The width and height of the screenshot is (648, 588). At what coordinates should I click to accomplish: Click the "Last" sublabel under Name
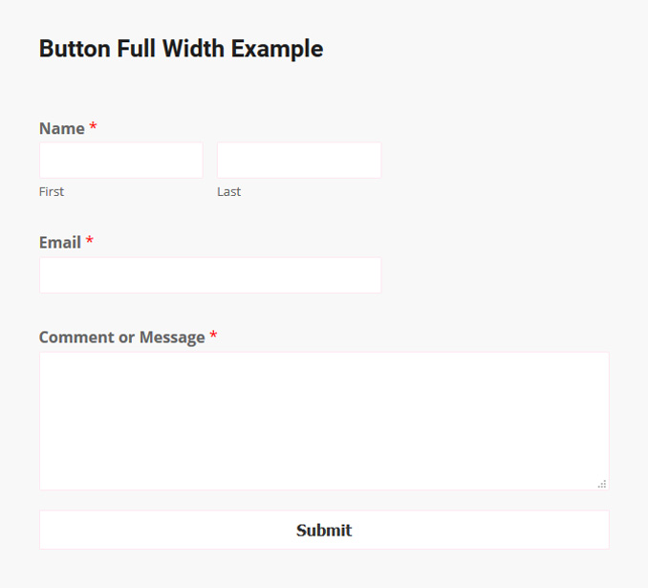(x=228, y=192)
